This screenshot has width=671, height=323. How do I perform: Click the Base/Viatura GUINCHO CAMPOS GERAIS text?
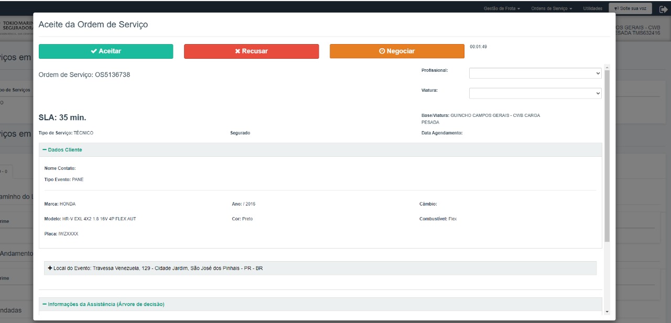tap(481, 119)
